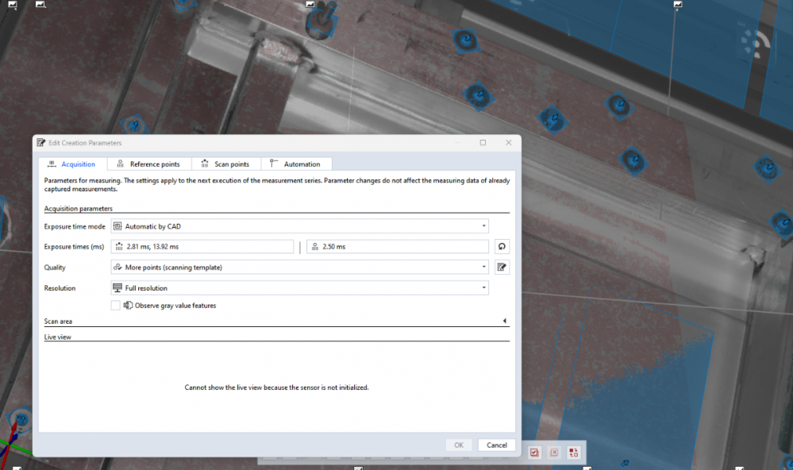Click the reset exposure times refresh icon
This screenshot has height=470, width=793.
[x=501, y=247]
